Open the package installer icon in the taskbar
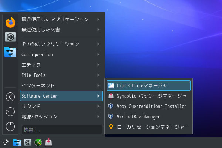This screenshot has width=222, height=148. point(48,142)
